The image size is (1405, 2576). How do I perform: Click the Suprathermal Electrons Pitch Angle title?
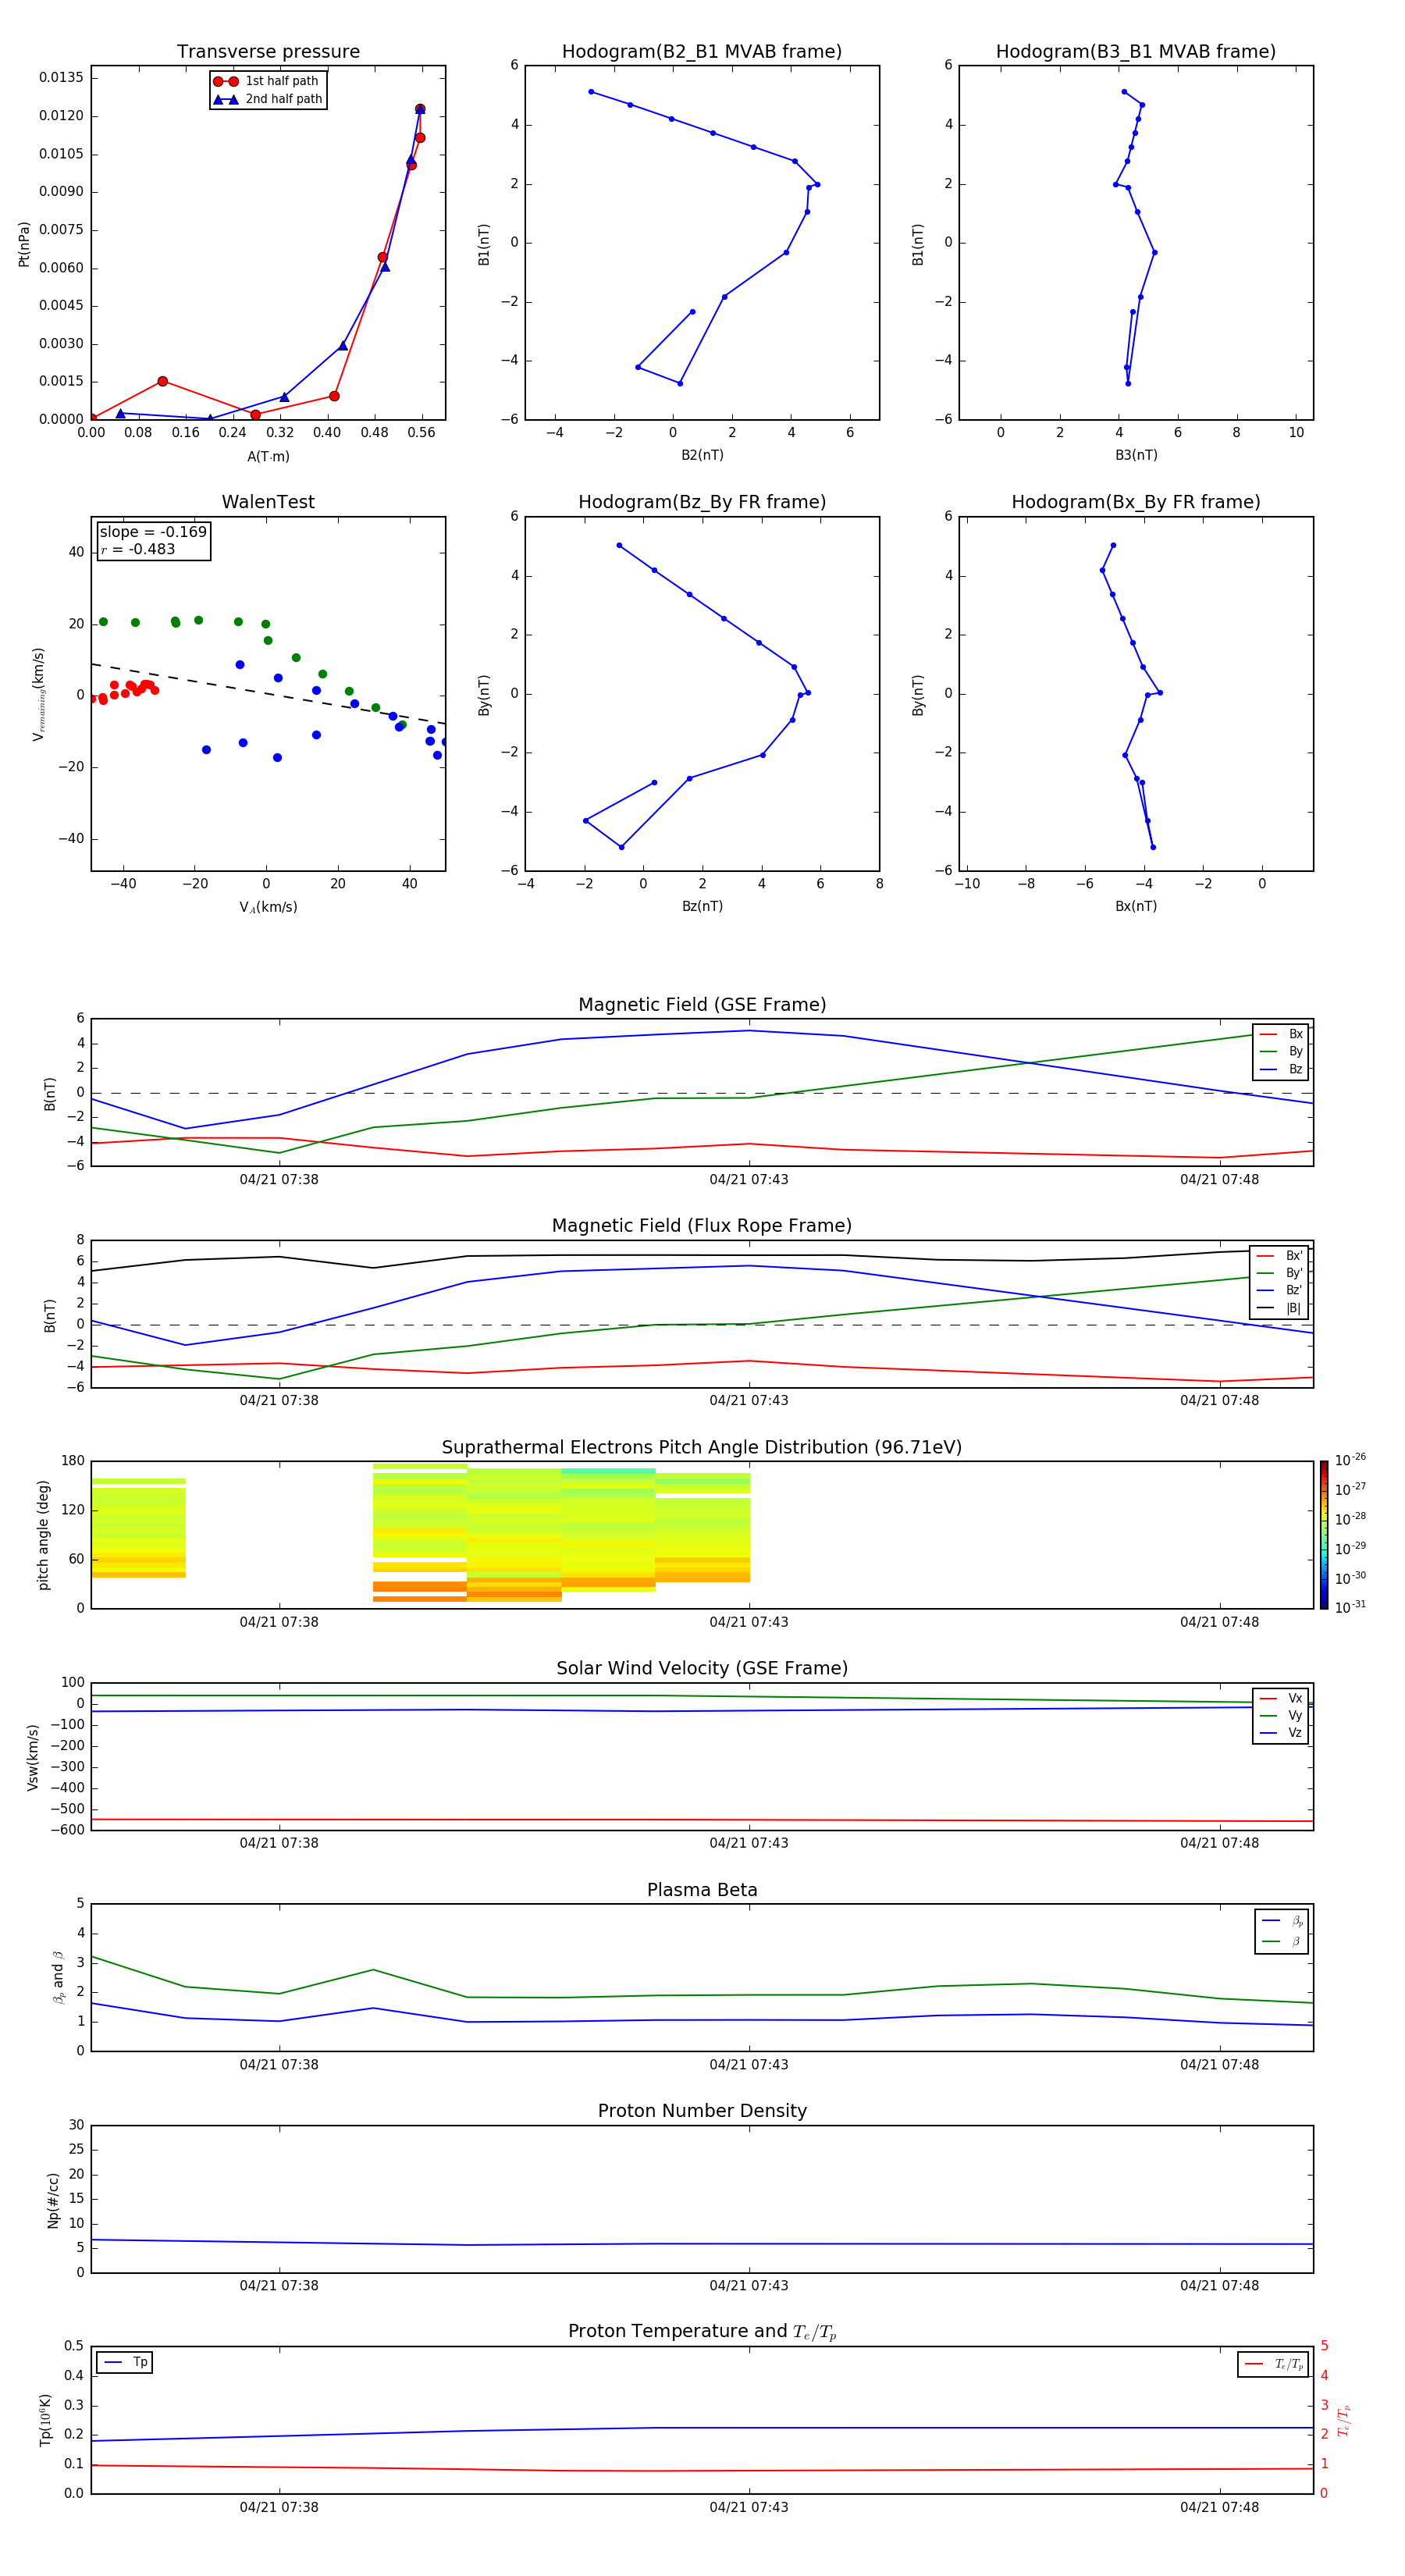(702, 1447)
